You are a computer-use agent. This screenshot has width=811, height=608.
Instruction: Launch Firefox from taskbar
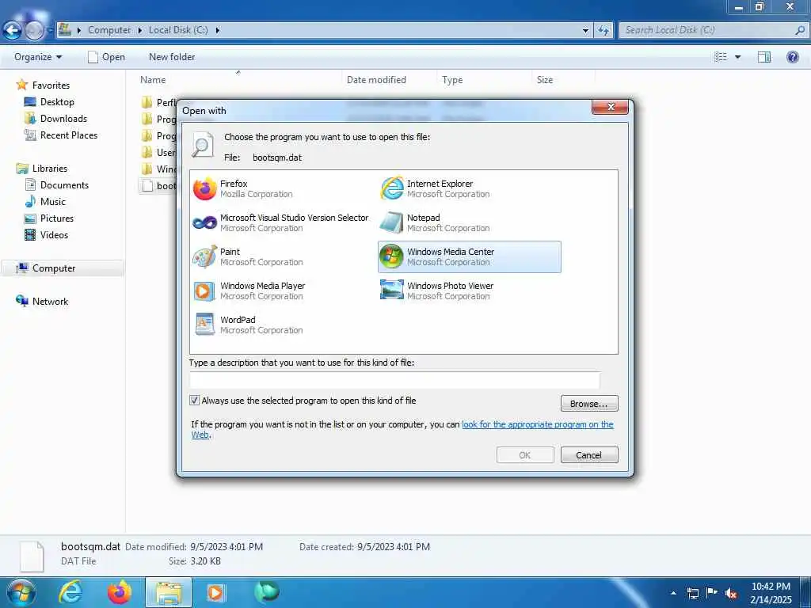pos(120,592)
